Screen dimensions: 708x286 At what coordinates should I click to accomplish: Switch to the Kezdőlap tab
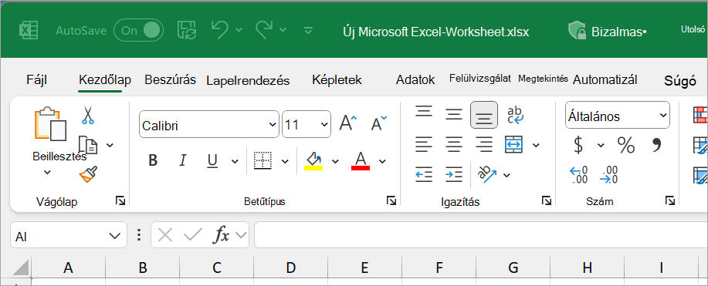(x=105, y=80)
